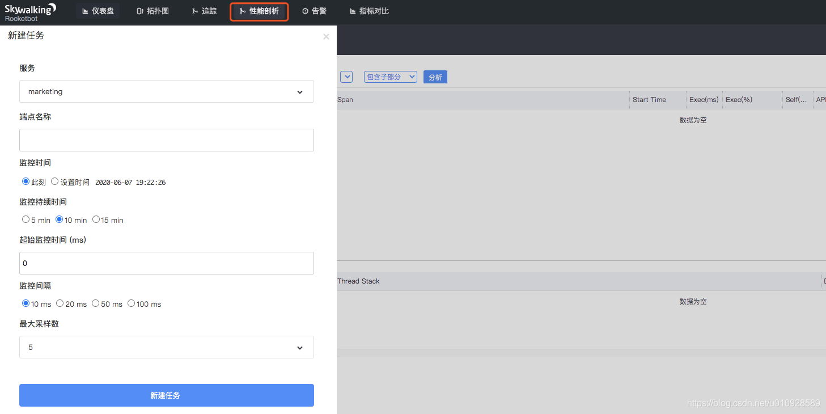The image size is (826, 414).
Task: Click the Exec(ms) column header
Action: click(x=704, y=100)
